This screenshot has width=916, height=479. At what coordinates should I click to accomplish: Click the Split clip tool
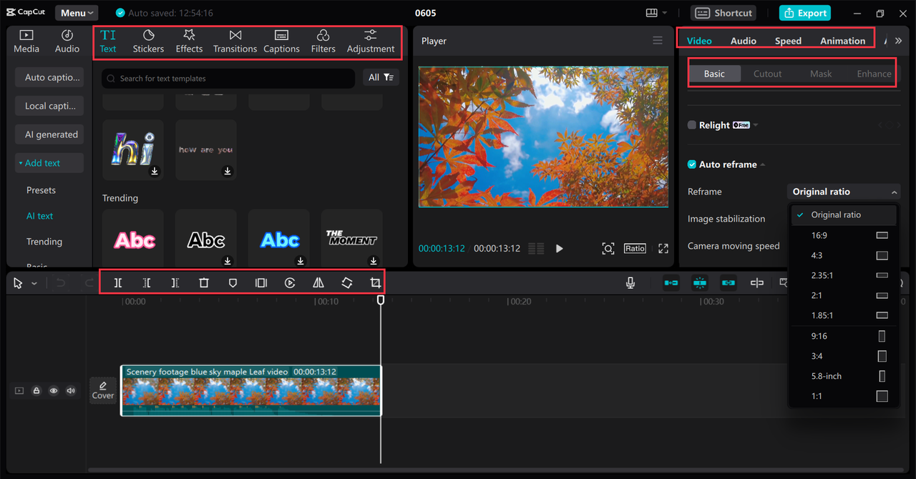[x=118, y=283]
